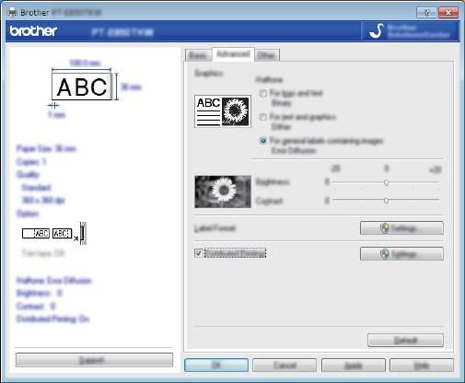Screen dimensions: 465x383
Task: Click the "Contrast: 0" summary text
Action: tap(36, 307)
